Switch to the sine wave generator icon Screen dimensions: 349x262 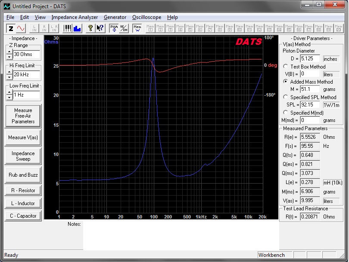point(21,28)
